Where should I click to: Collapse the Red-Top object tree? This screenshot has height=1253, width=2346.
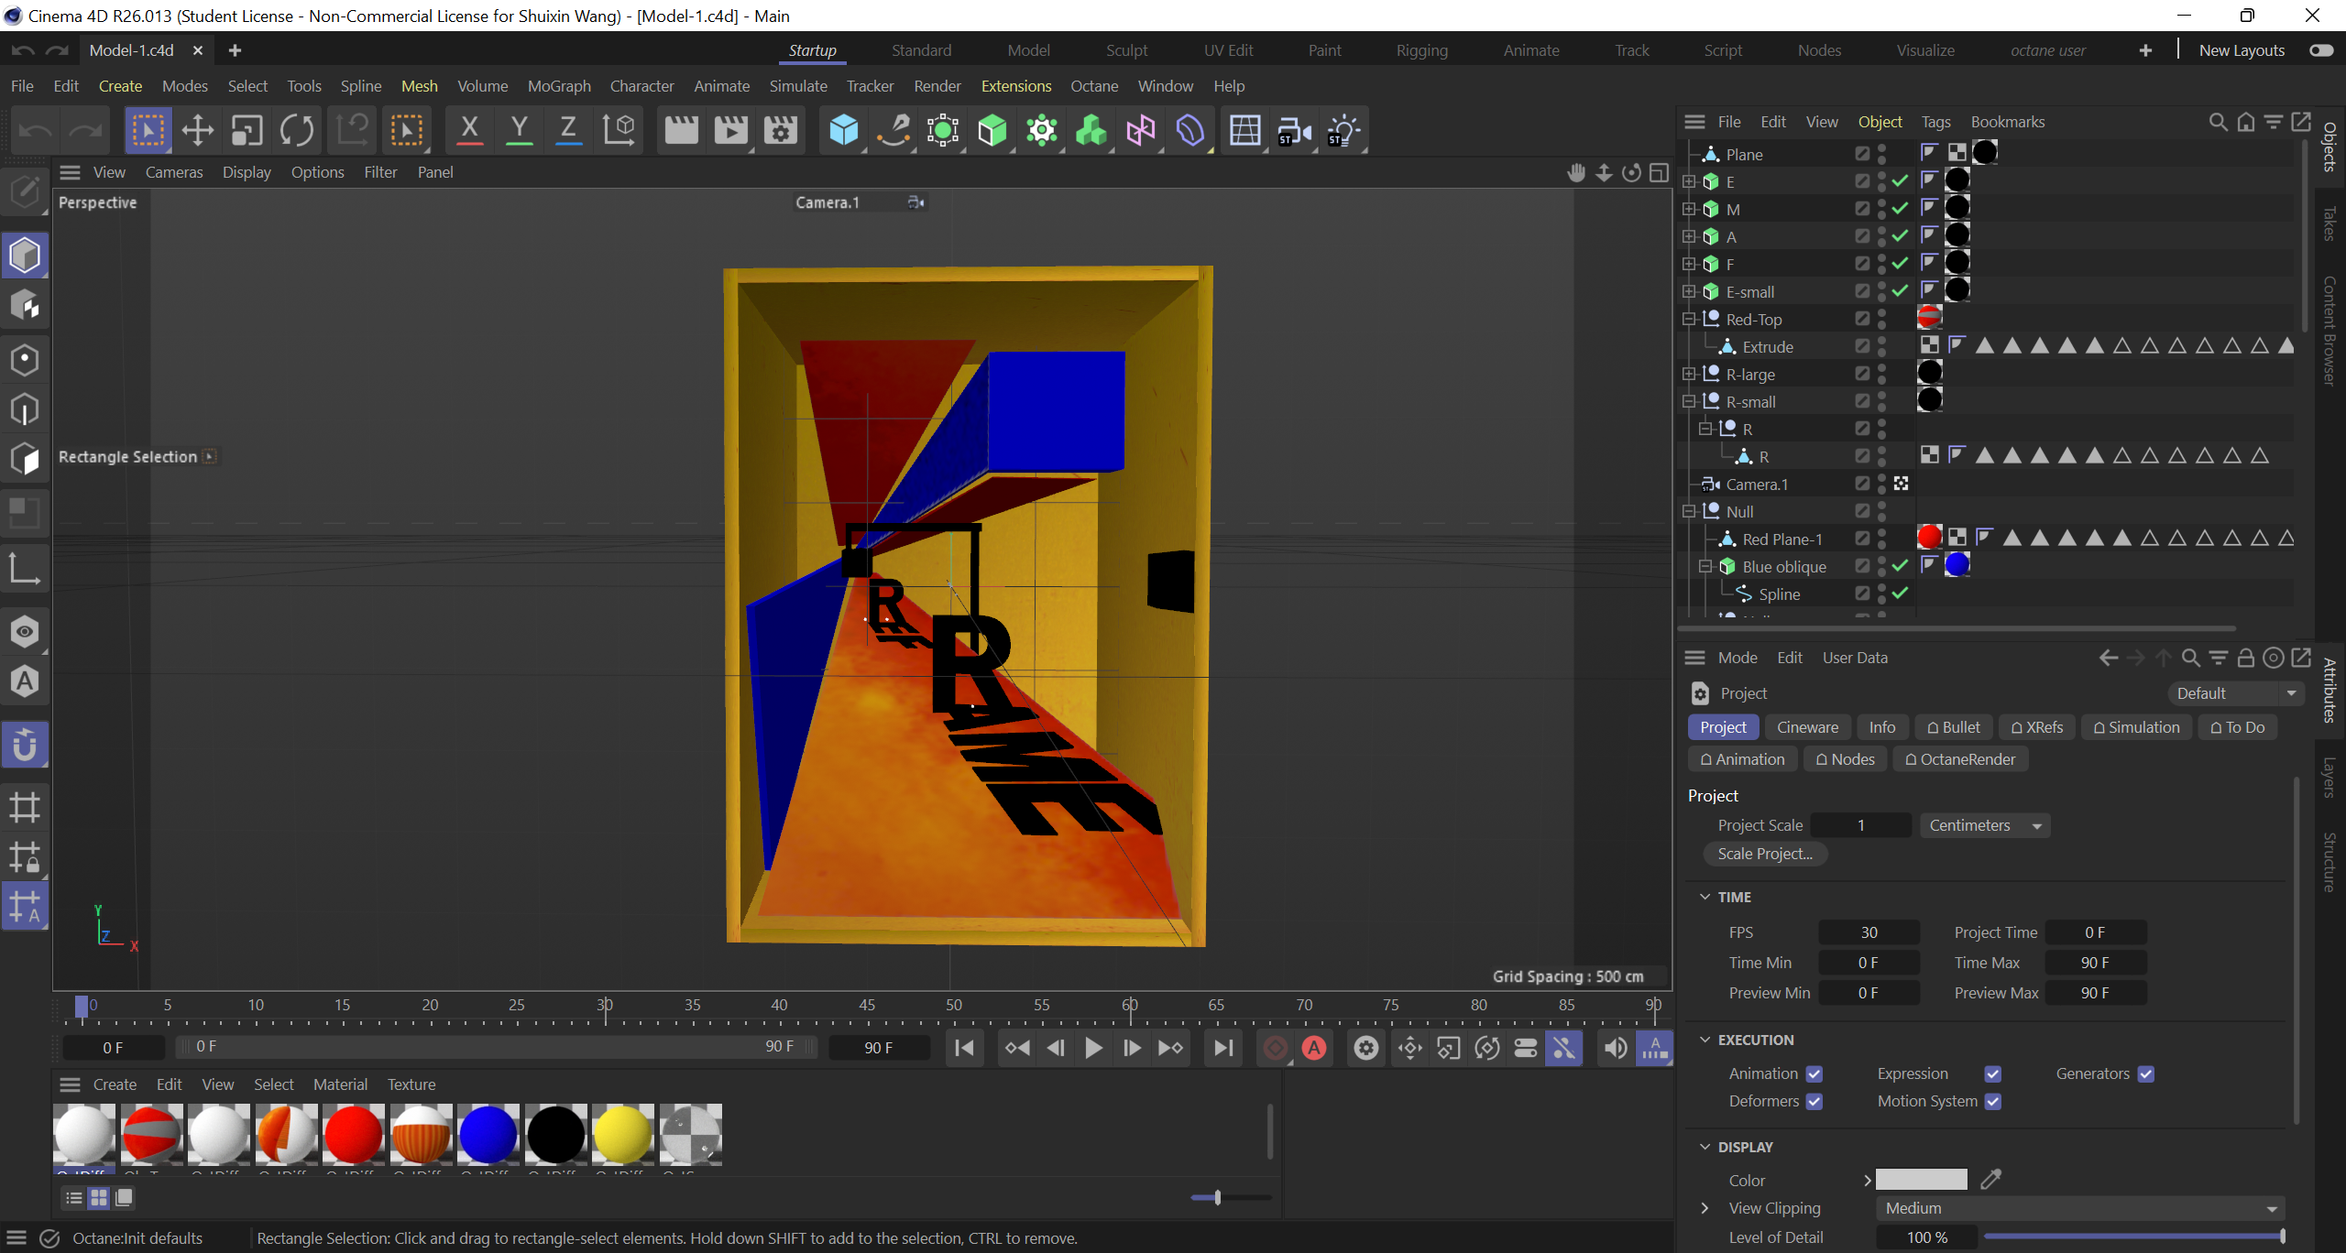click(1689, 319)
